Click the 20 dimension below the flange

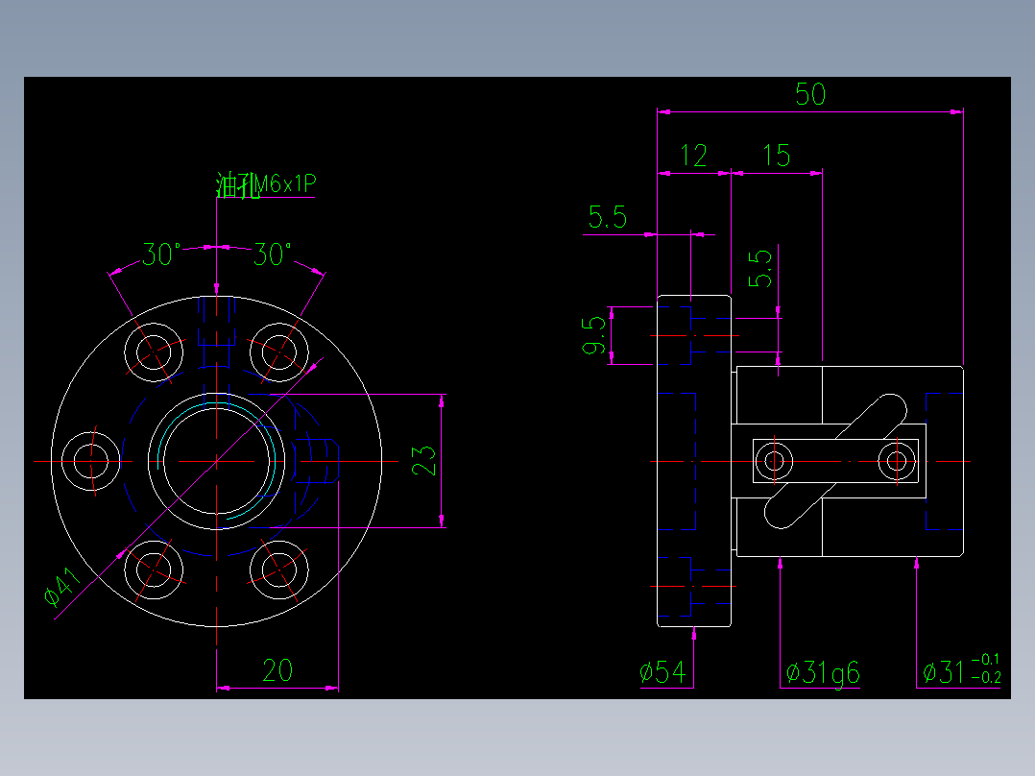[277, 670]
